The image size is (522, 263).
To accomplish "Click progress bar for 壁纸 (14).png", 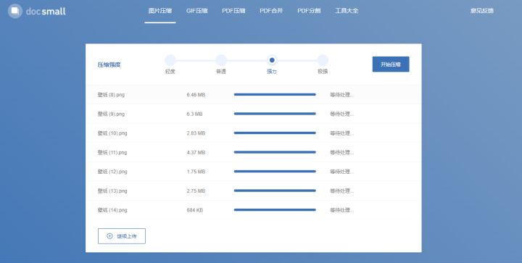I will [x=275, y=210].
